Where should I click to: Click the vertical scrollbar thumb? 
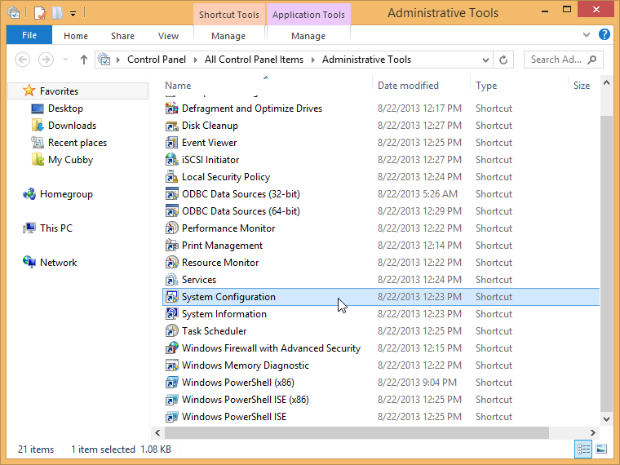tap(607, 263)
